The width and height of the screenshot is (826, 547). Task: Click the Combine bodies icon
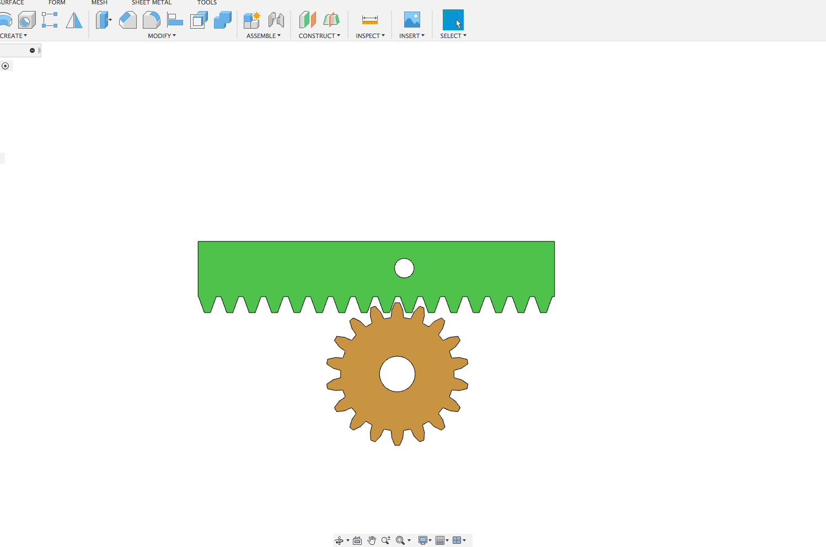pyautogui.click(x=223, y=20)
